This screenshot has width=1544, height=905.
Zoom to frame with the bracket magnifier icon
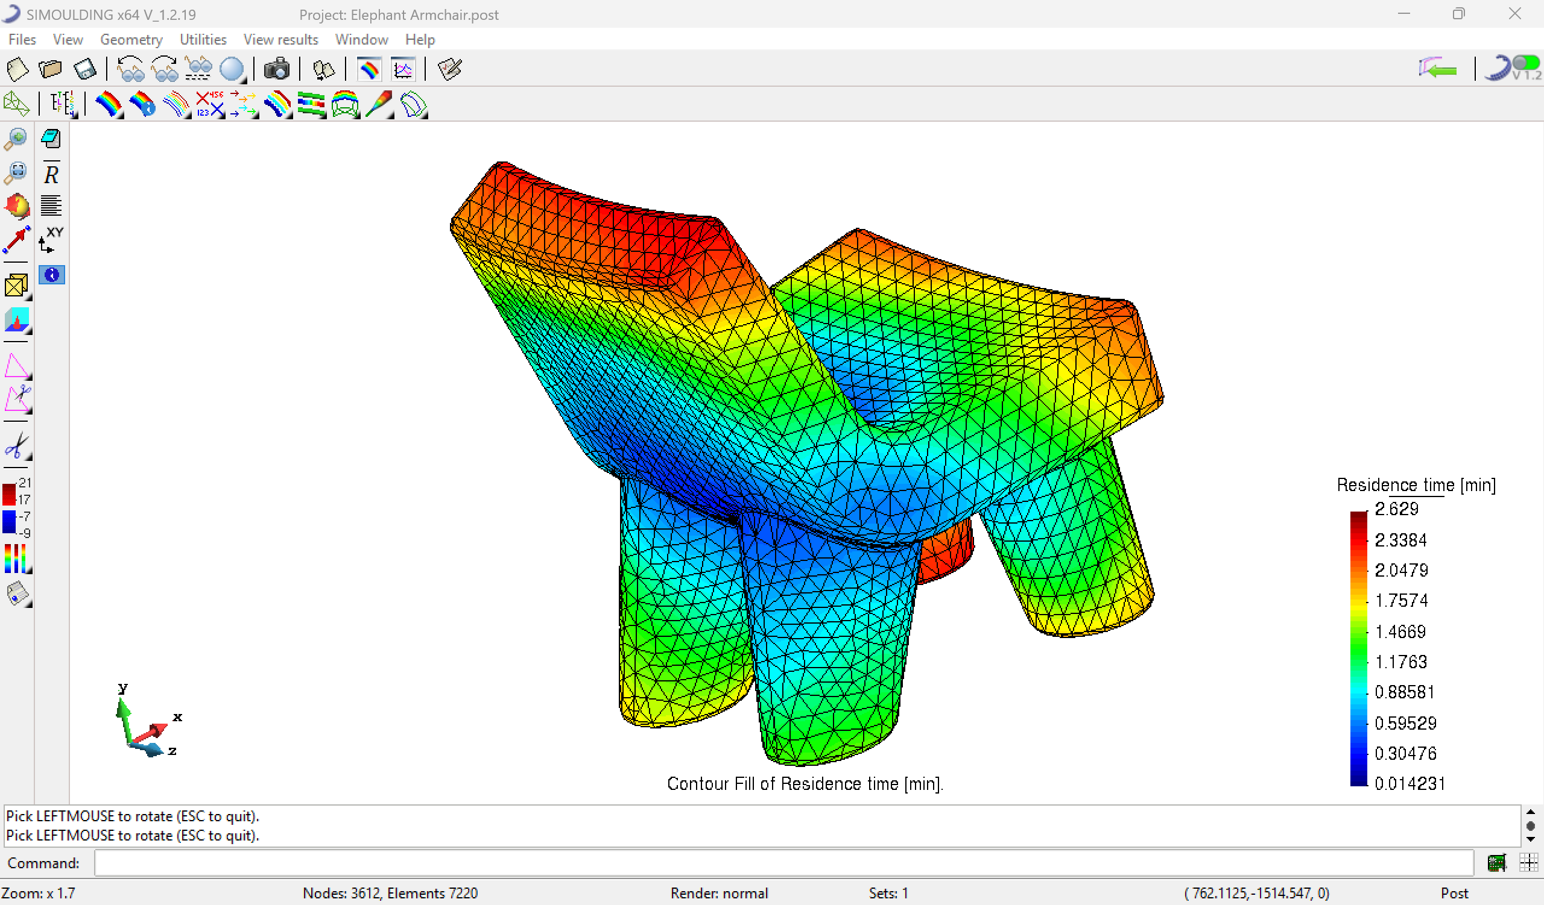[16, 172]
